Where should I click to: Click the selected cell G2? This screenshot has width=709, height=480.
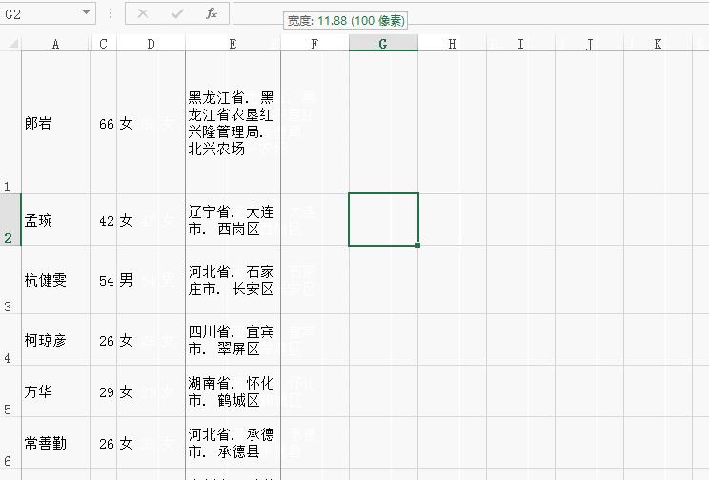(383, 220)
